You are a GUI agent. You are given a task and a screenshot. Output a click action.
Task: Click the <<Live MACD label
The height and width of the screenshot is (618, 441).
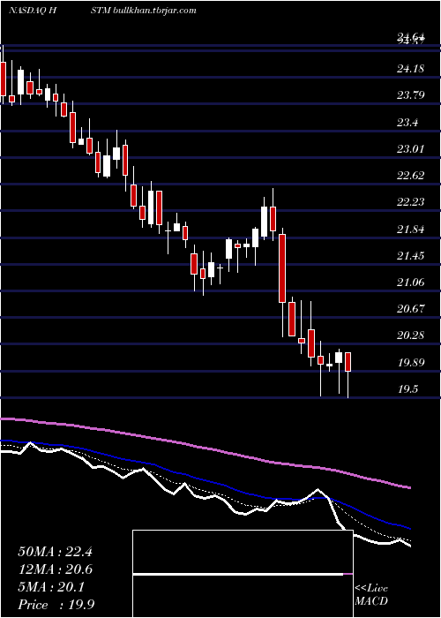coord(371,595)
